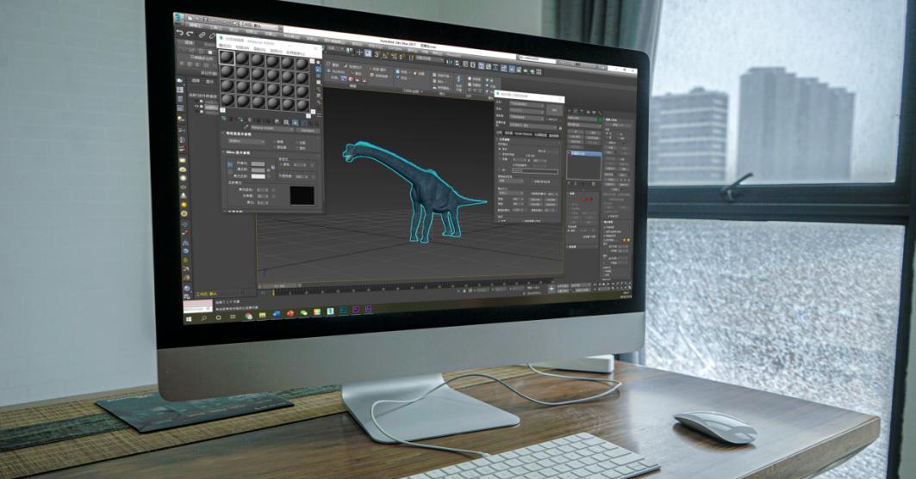Select Polygon sub-object red icon in Selection rollout
The height and width of the screenshot is (479, 916).
(x=587, y=199)
